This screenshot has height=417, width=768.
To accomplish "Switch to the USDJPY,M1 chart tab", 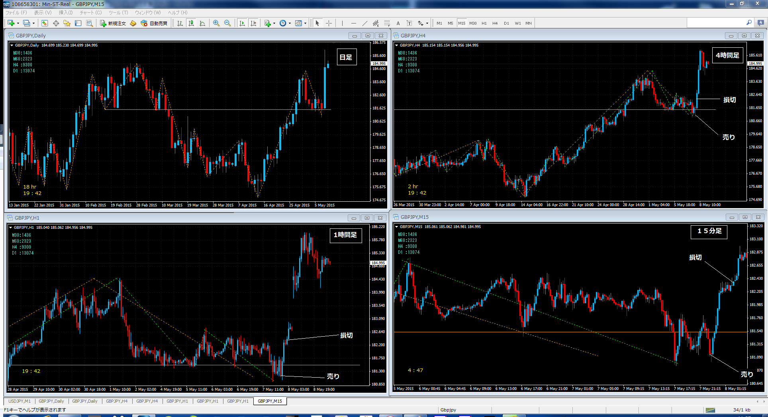I will (x=20, y=401).
